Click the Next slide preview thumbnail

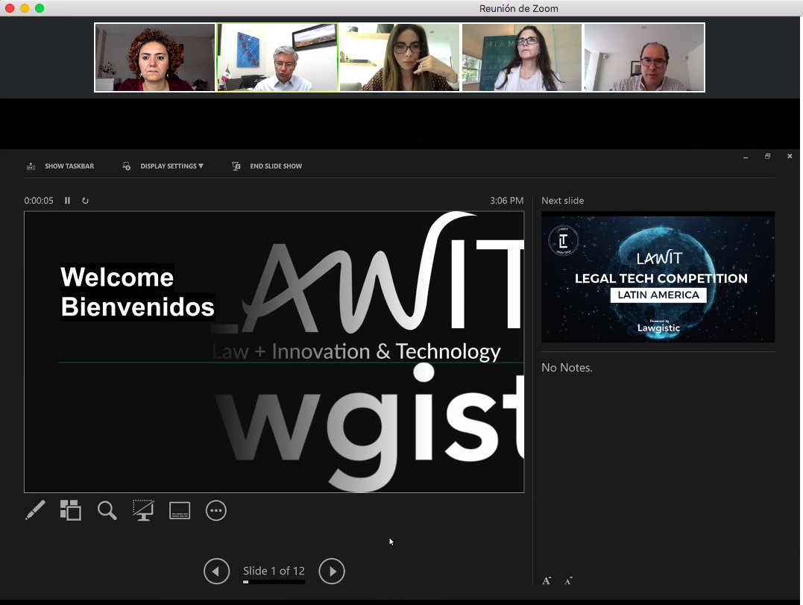click(658, 278)
